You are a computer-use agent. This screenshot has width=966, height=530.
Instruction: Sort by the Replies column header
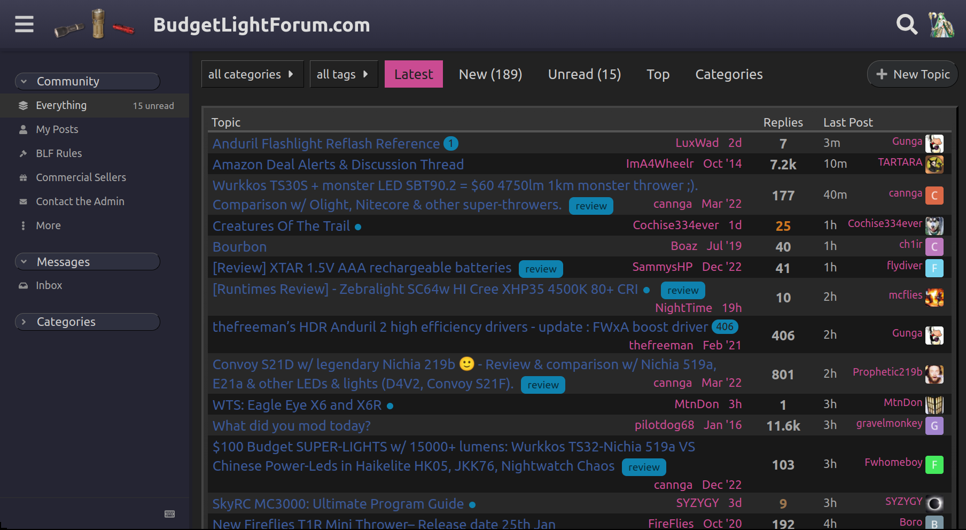(x=783, y=122)
